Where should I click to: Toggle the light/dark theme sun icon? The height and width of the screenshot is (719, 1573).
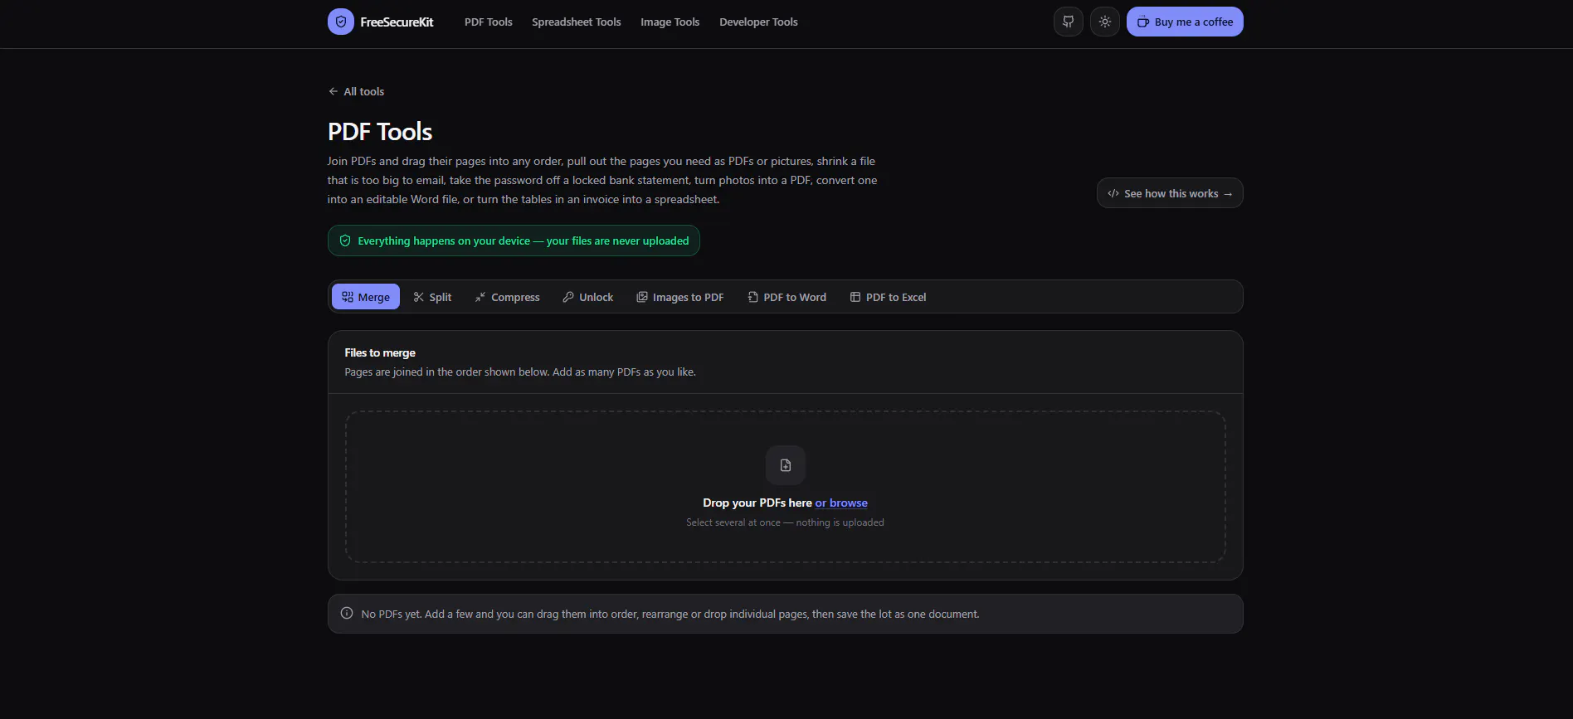1105,22
